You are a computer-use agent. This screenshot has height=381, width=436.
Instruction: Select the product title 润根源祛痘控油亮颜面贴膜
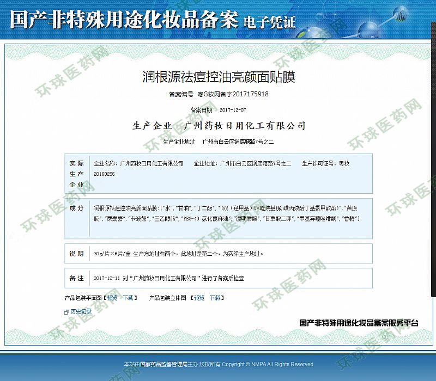click(218, 77)
